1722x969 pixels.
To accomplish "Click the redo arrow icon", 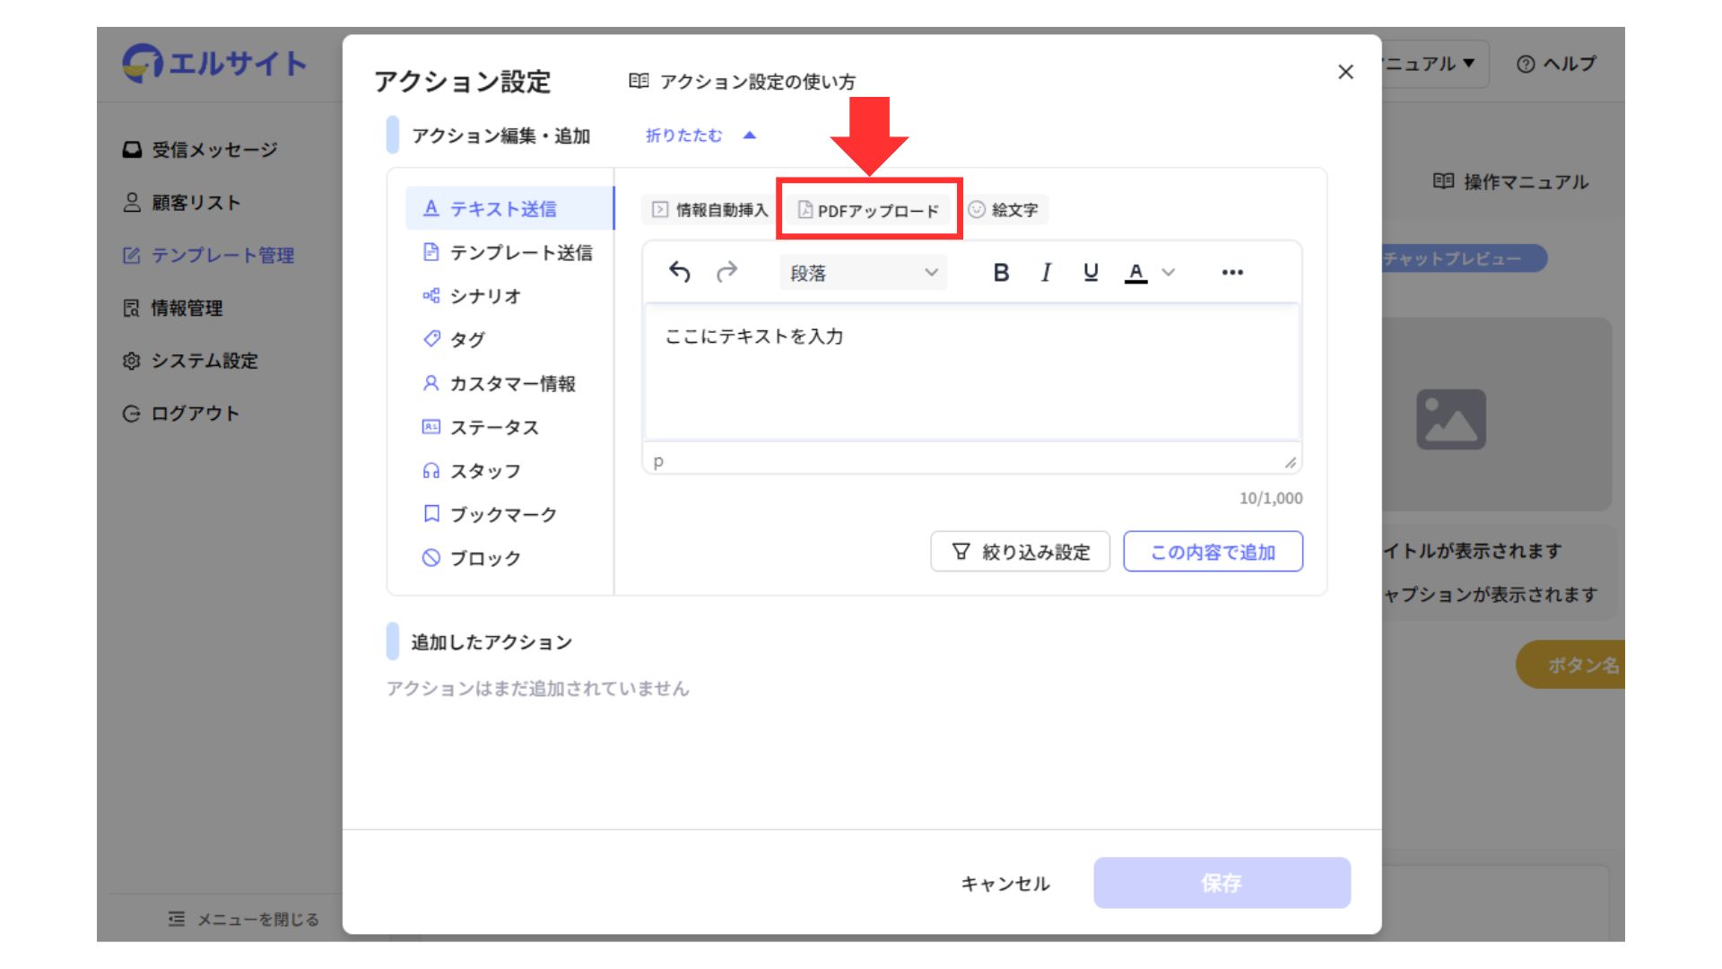I will click(726, 272).
